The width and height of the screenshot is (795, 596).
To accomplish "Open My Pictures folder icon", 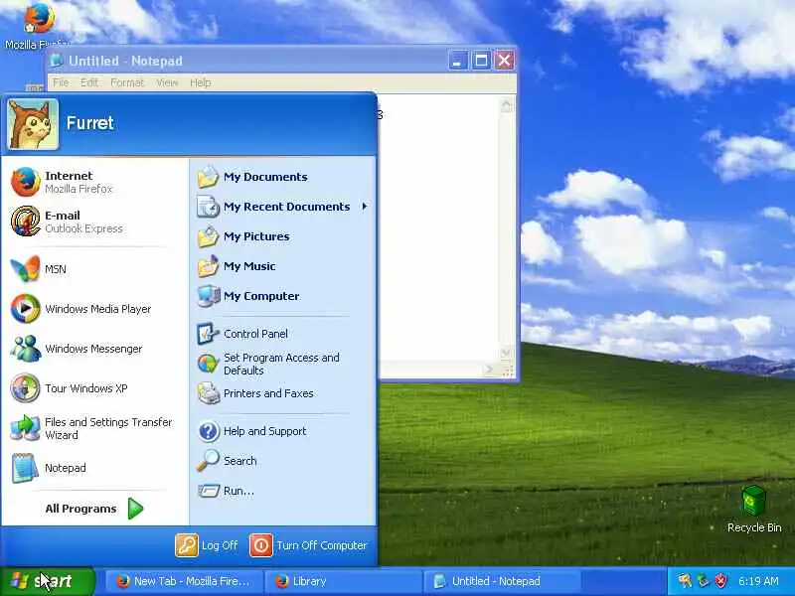I will coord(208,236).
